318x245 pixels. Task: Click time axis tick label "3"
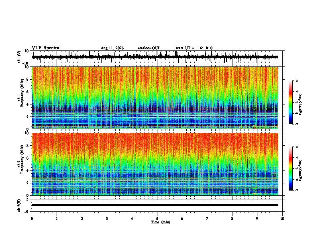tap(107, 219)
